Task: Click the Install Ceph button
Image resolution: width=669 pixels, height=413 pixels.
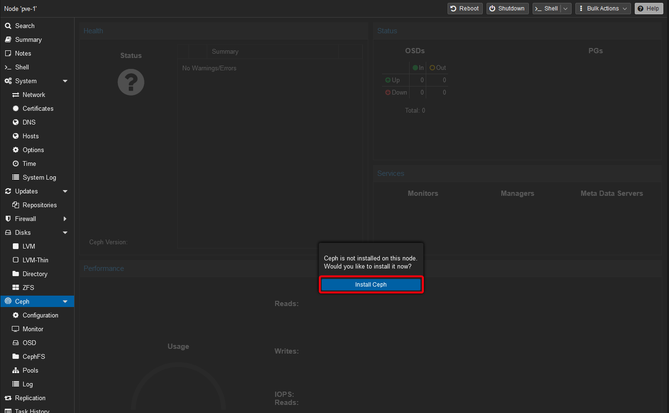Action: click(x=371, y=284)
